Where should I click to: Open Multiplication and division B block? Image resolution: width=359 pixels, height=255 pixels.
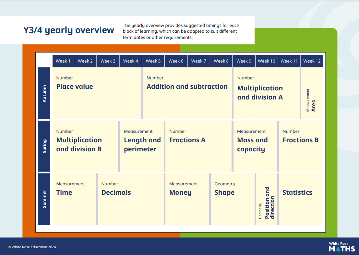[x=85, y=146]
